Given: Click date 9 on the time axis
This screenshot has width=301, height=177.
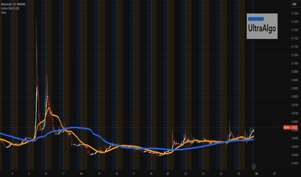Looking at the screenshot, I should pos(29,174).
